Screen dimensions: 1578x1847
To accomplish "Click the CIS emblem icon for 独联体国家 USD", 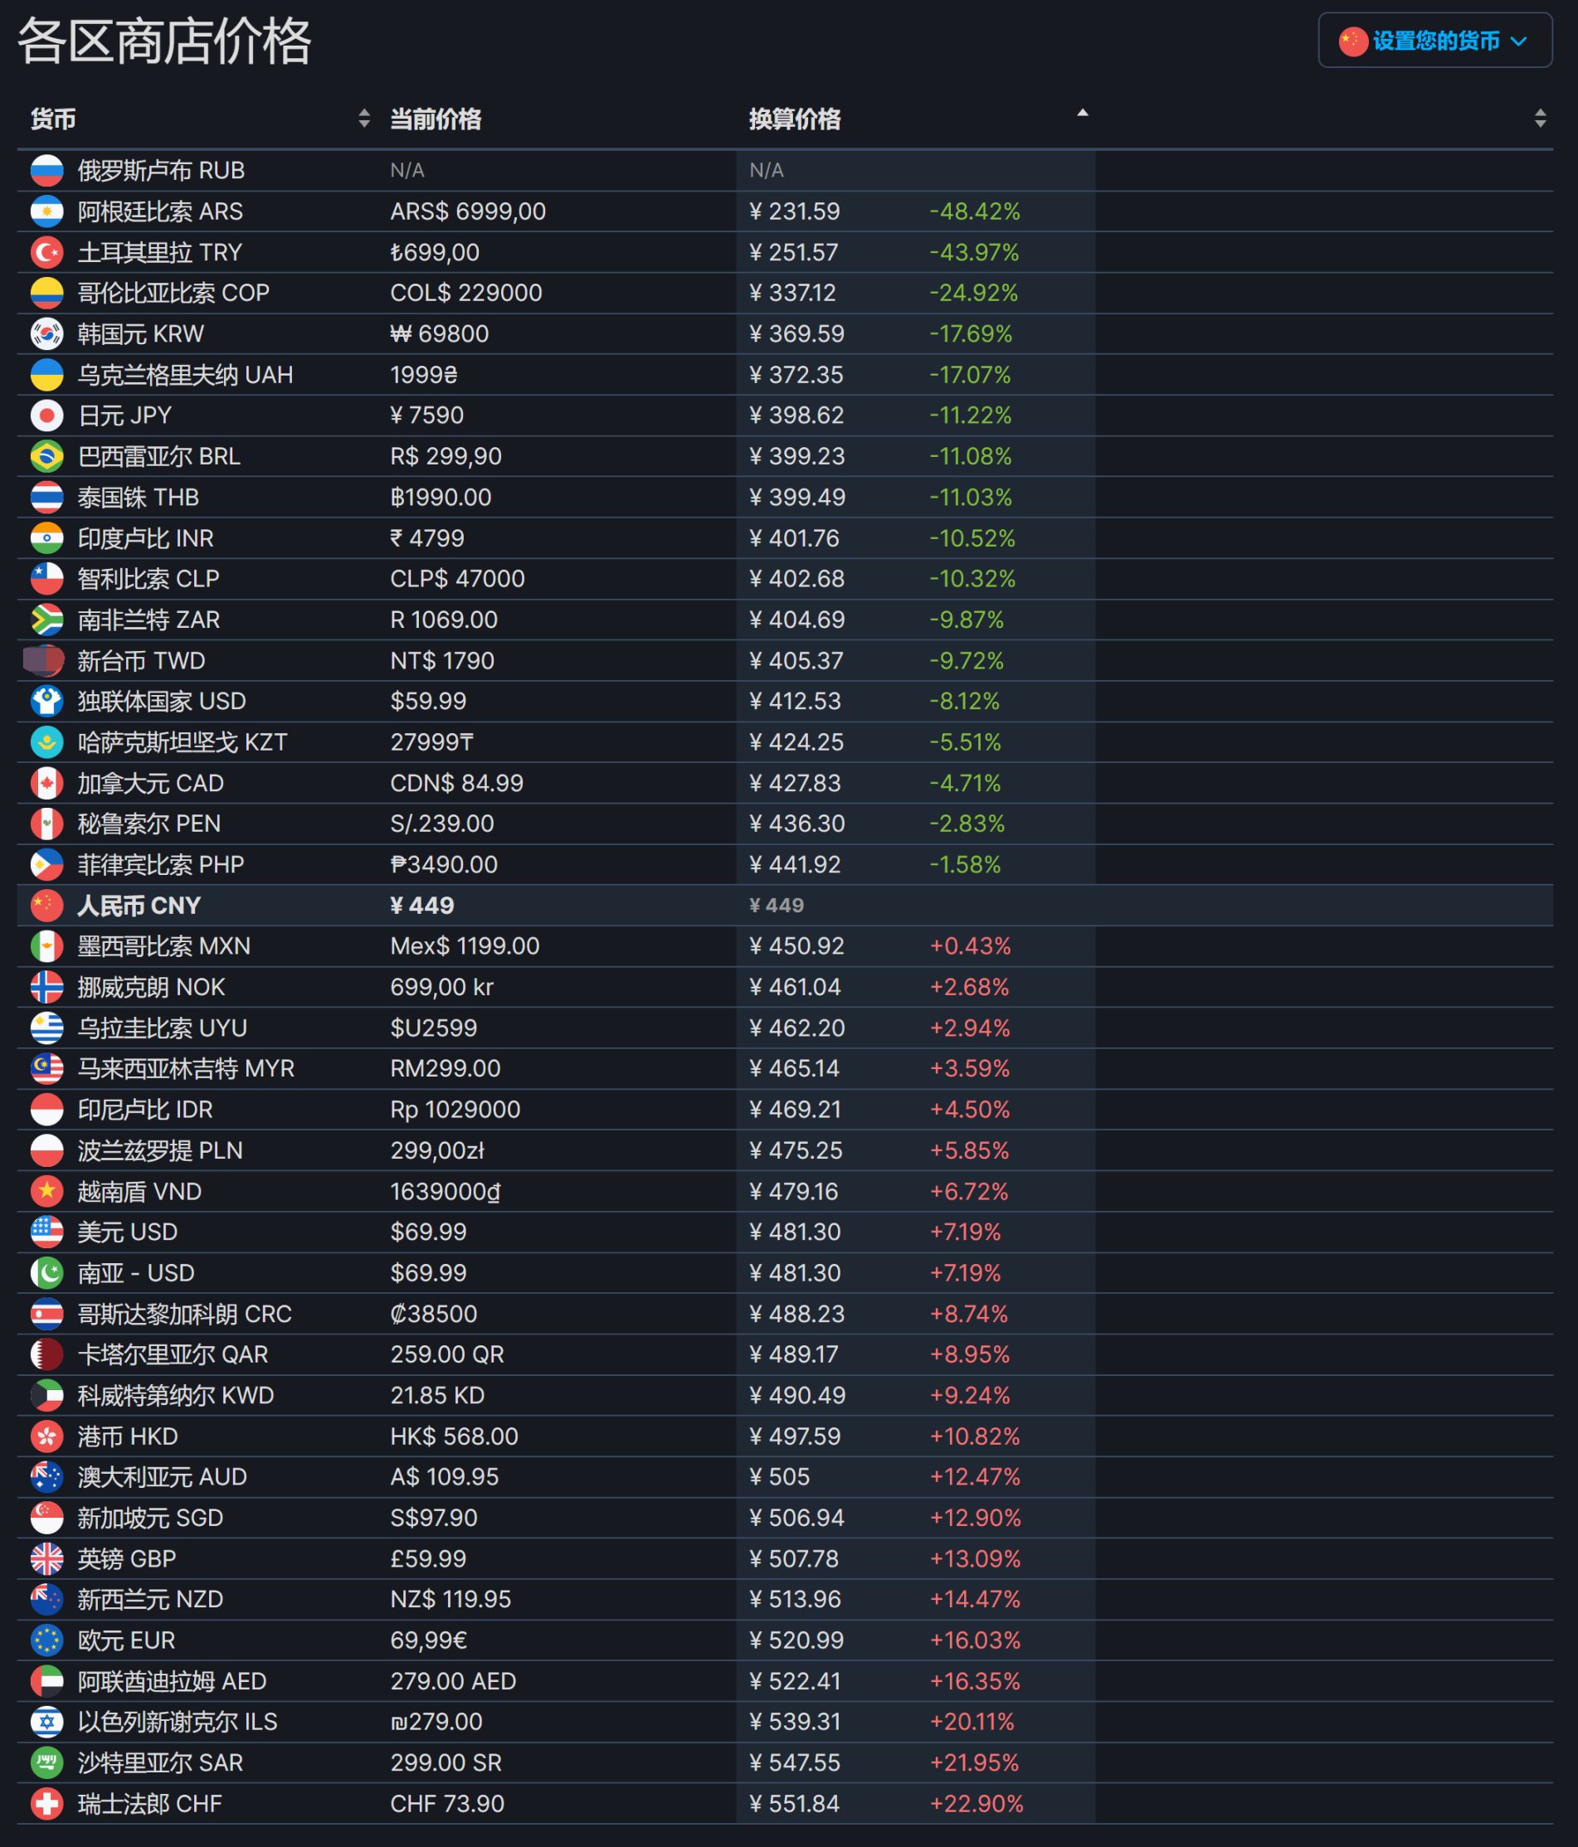I will [x=46, y=702].
